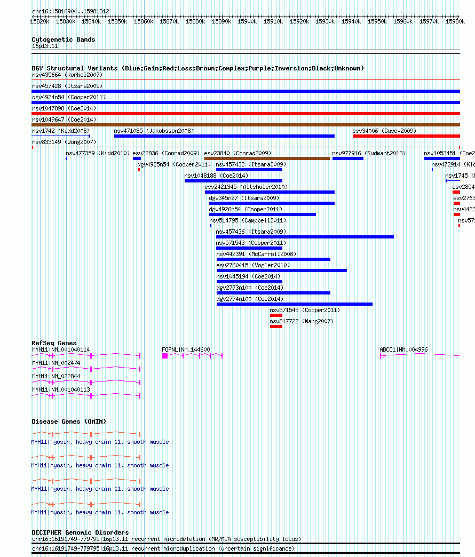Screen dimensions: 475x557
Task: Click the nsv477359 (Kidd2010) label
Action: click(98, 153)
